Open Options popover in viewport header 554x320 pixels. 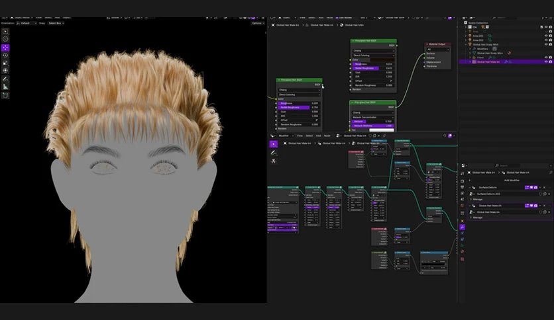(x=257, y=23)
